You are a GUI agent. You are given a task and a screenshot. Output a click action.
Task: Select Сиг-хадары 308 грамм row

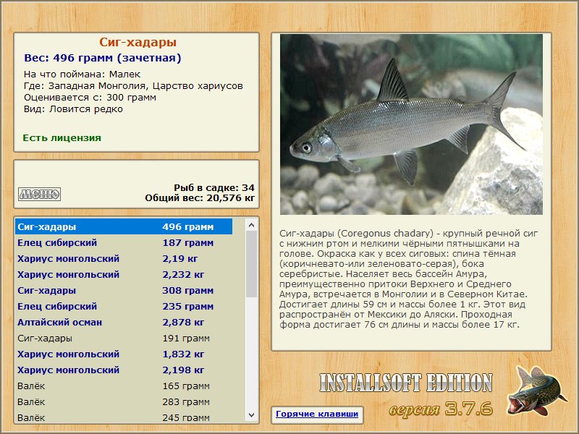(124, 291)
